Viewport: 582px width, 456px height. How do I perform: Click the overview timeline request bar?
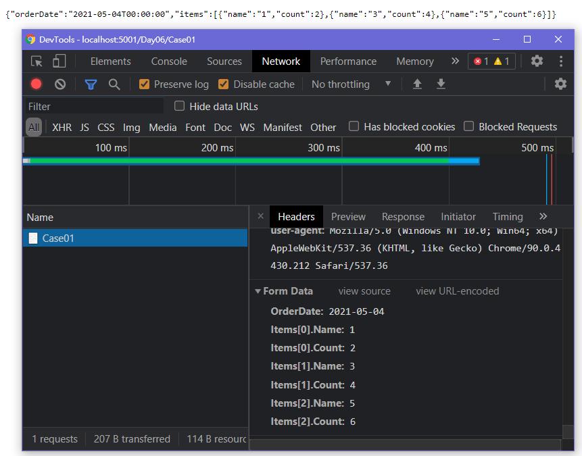point(251,161)
